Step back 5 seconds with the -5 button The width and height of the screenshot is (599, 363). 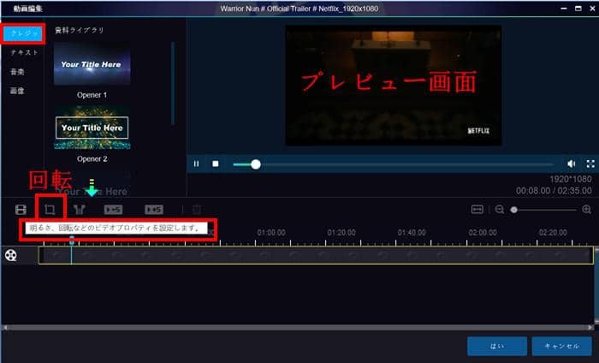tap(113, 210)
